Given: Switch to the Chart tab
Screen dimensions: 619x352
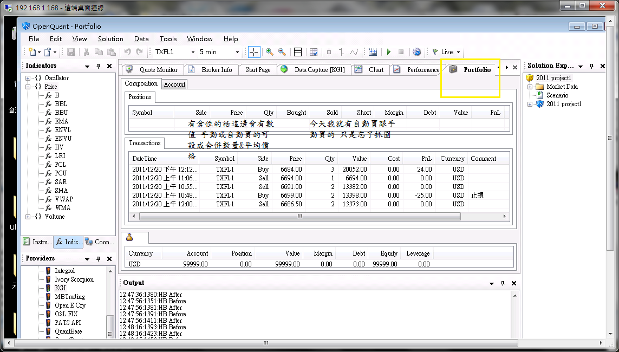Looking at the screenshot, I should (x=370, y=70).
